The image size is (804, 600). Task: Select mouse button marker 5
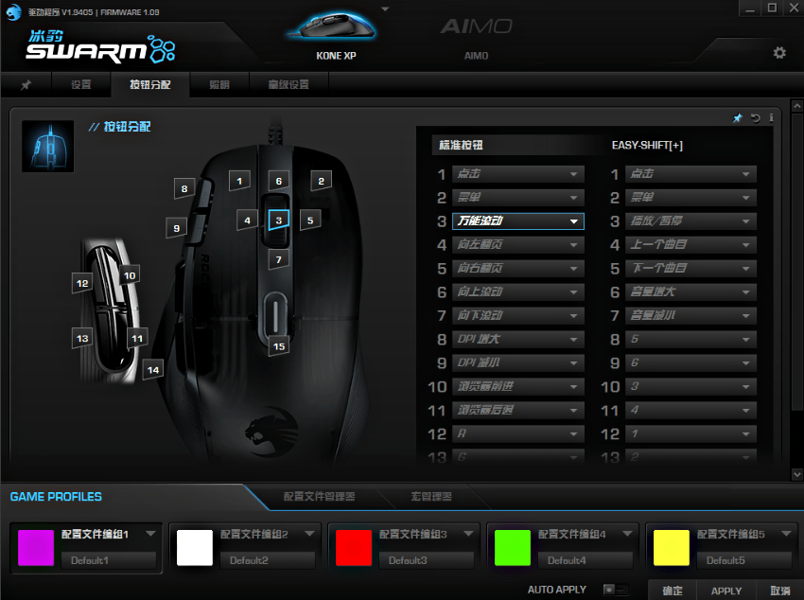310,220
